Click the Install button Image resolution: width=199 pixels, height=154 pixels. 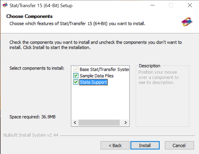pos(145,146)
